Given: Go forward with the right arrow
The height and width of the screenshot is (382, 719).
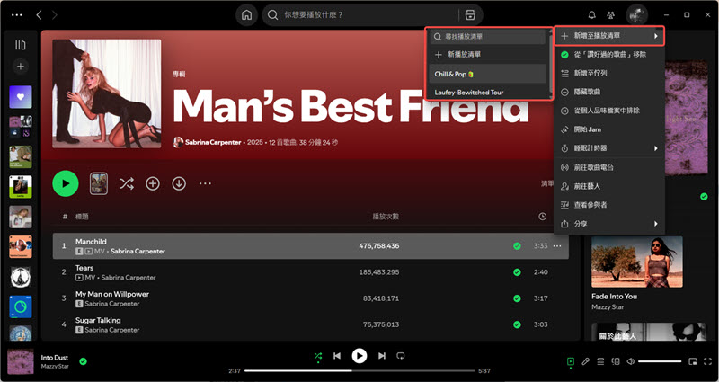Looking at the screenshot, I should click(55, 15).
